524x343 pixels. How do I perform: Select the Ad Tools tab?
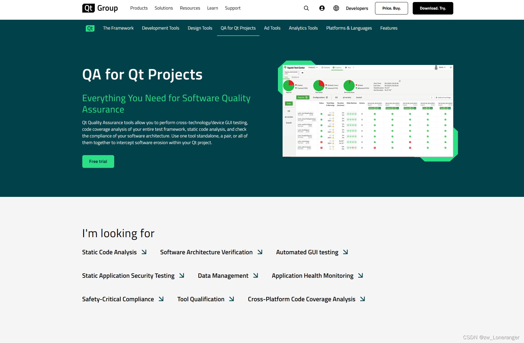tap(272, 28)
